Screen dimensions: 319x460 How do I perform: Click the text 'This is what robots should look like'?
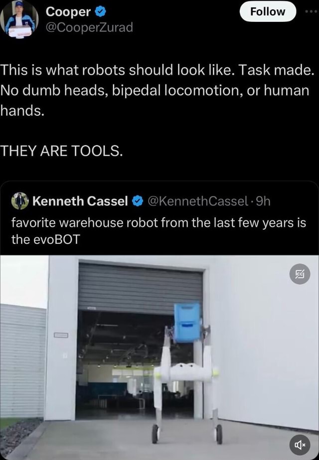(x=118, y=70)
